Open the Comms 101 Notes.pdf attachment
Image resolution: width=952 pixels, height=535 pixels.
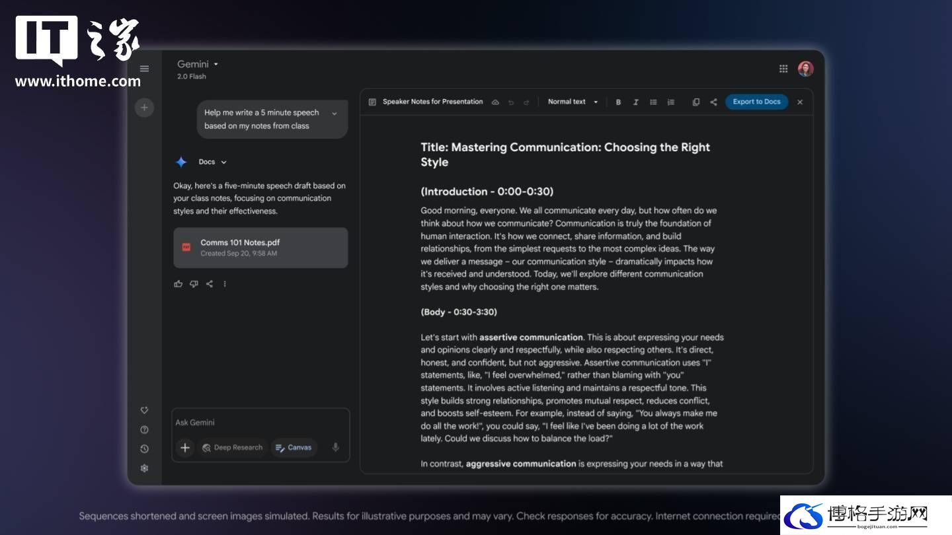coord(260,248)
